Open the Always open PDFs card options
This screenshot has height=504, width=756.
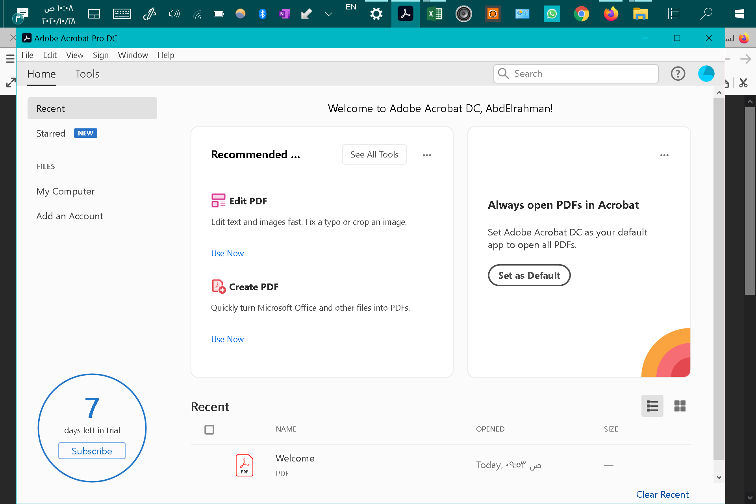pos(664,155)
